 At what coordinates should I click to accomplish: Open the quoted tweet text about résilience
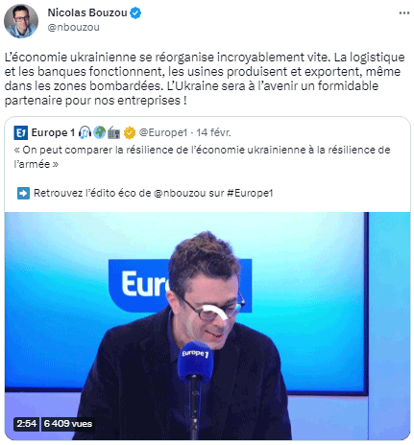click(202, 157)
